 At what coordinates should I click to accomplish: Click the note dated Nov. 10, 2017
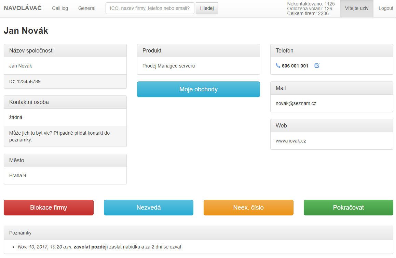tap(99, 247)
